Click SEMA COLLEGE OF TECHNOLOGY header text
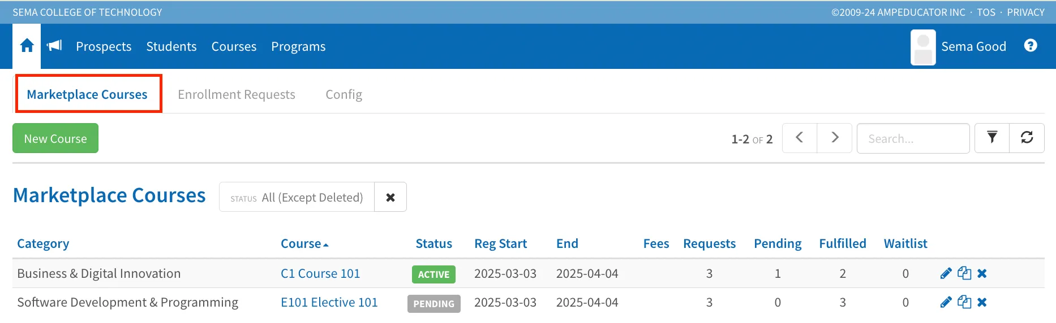Screen dimensions: 1056x323 click(x=87, y=12)
